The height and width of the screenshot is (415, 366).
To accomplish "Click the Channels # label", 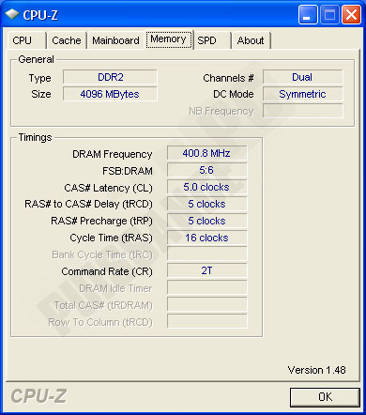I will (x=228, y=78).
